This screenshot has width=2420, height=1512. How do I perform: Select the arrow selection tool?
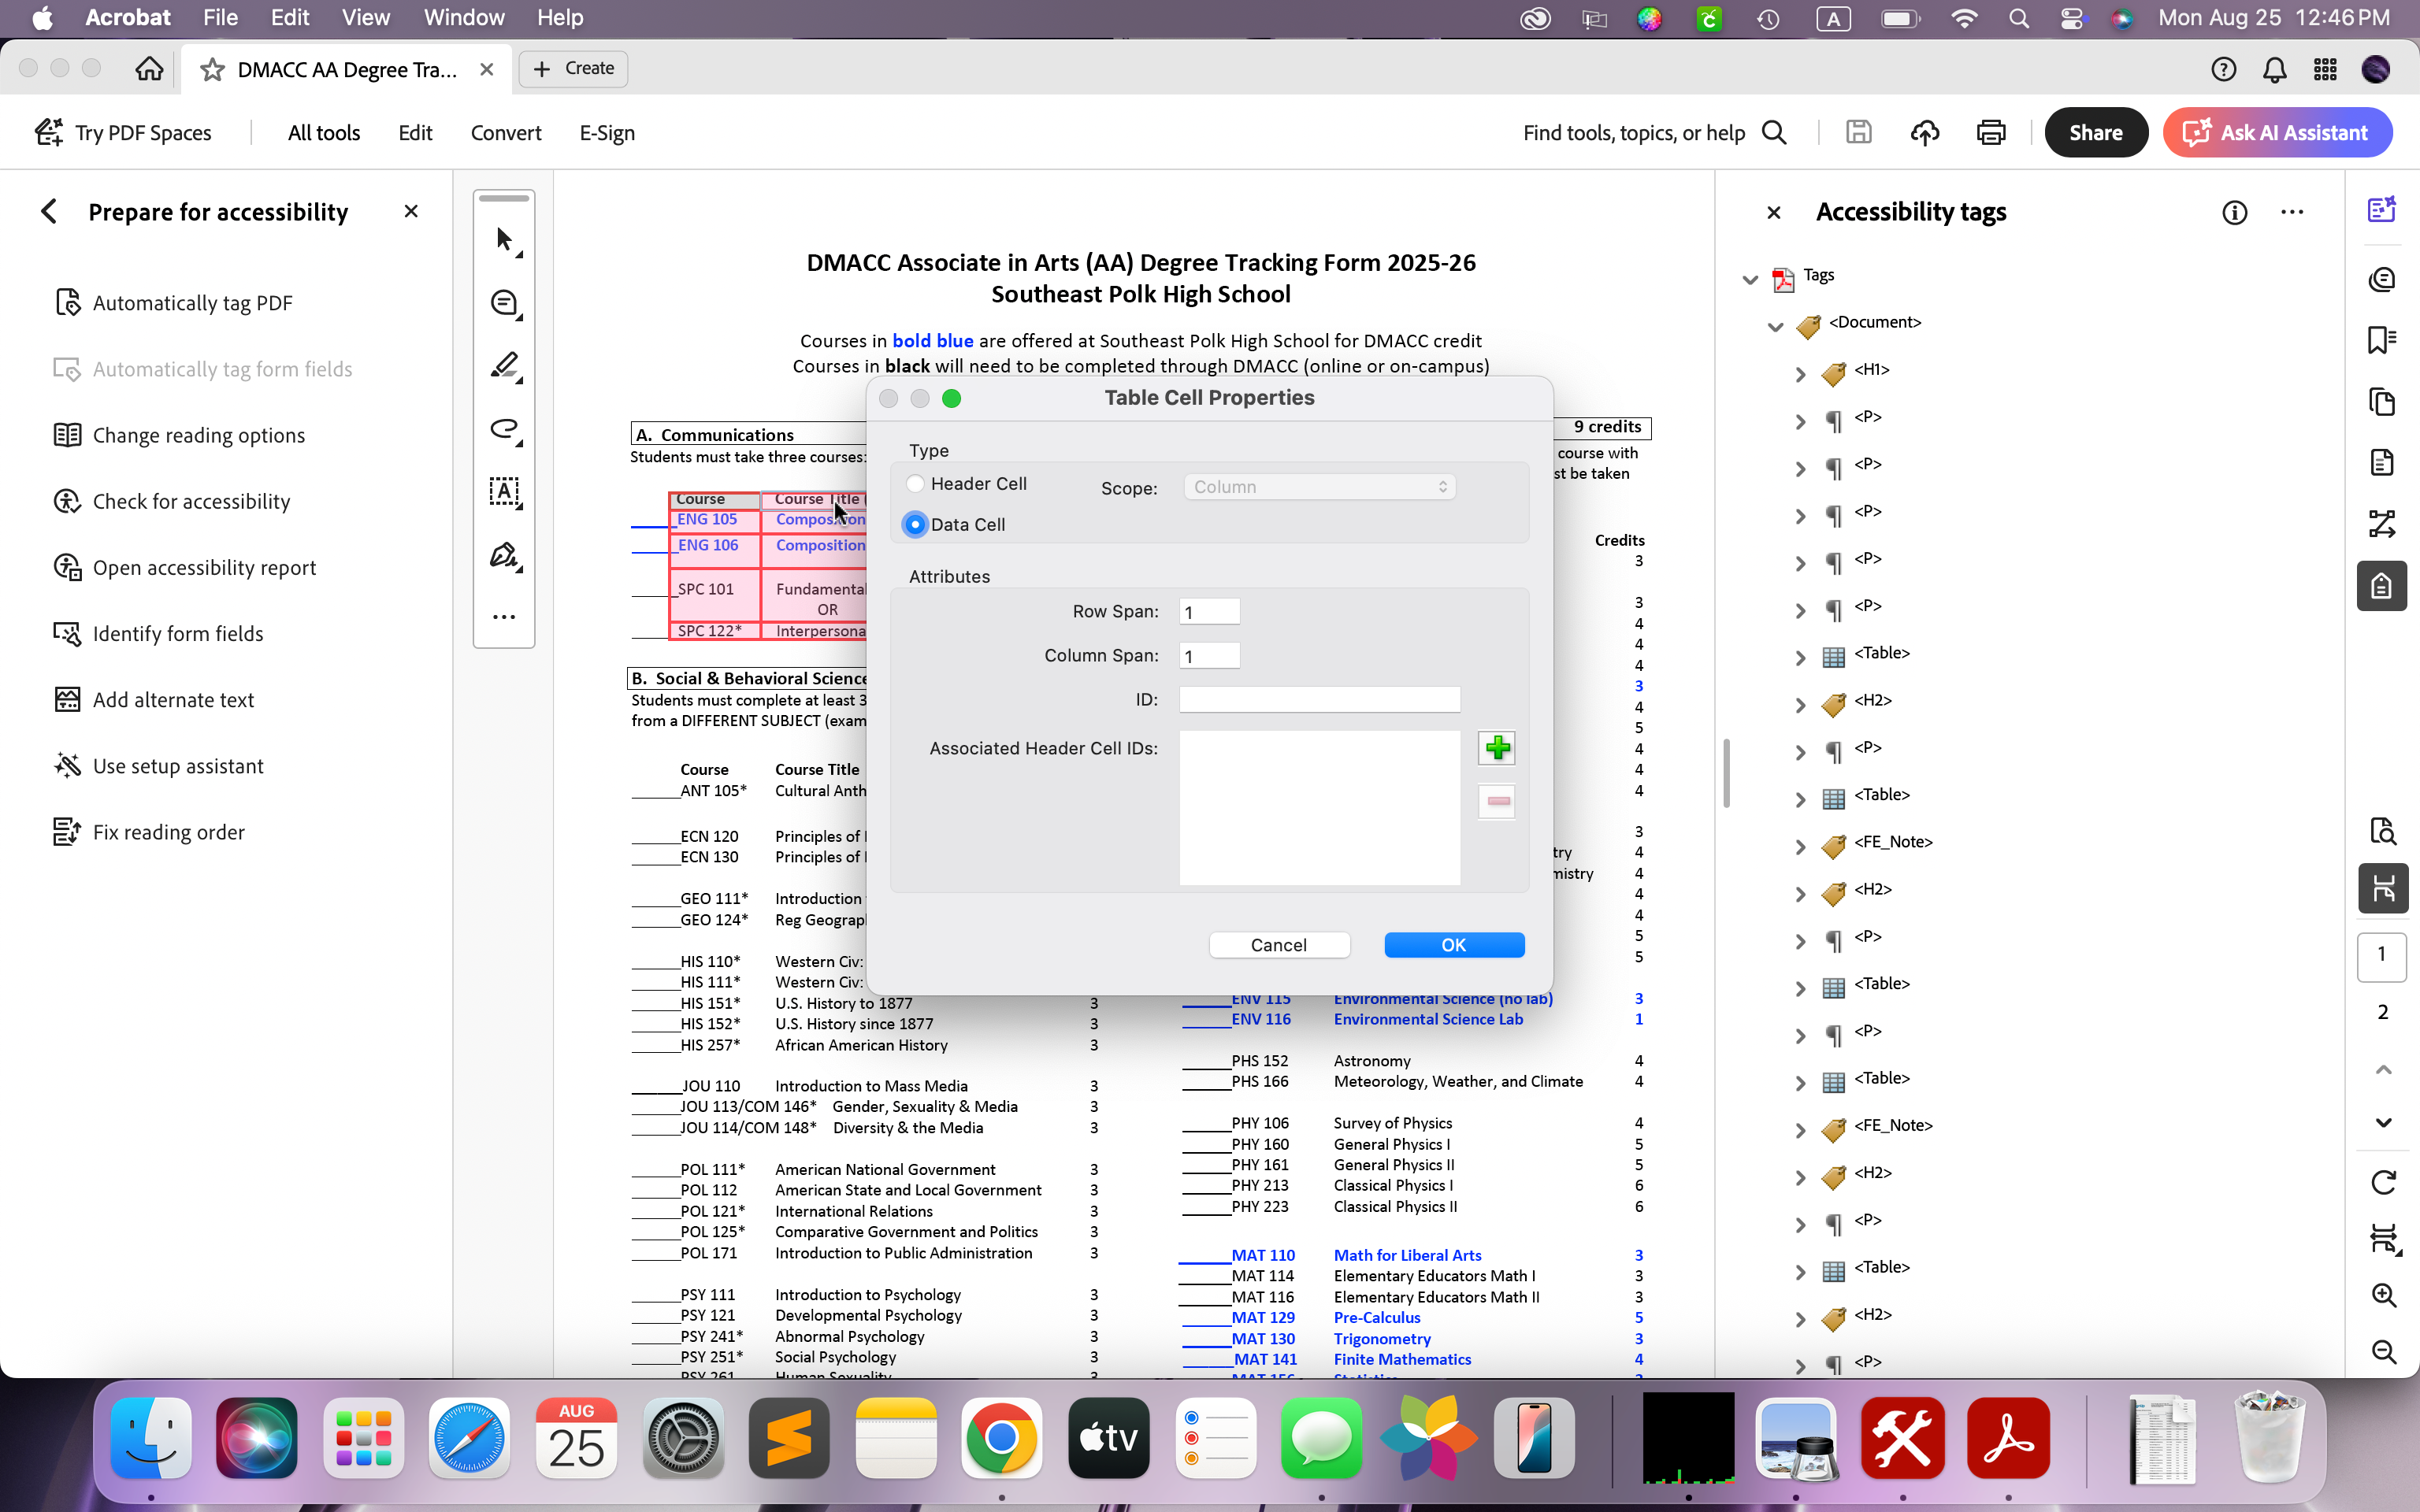tap(504, 240)
